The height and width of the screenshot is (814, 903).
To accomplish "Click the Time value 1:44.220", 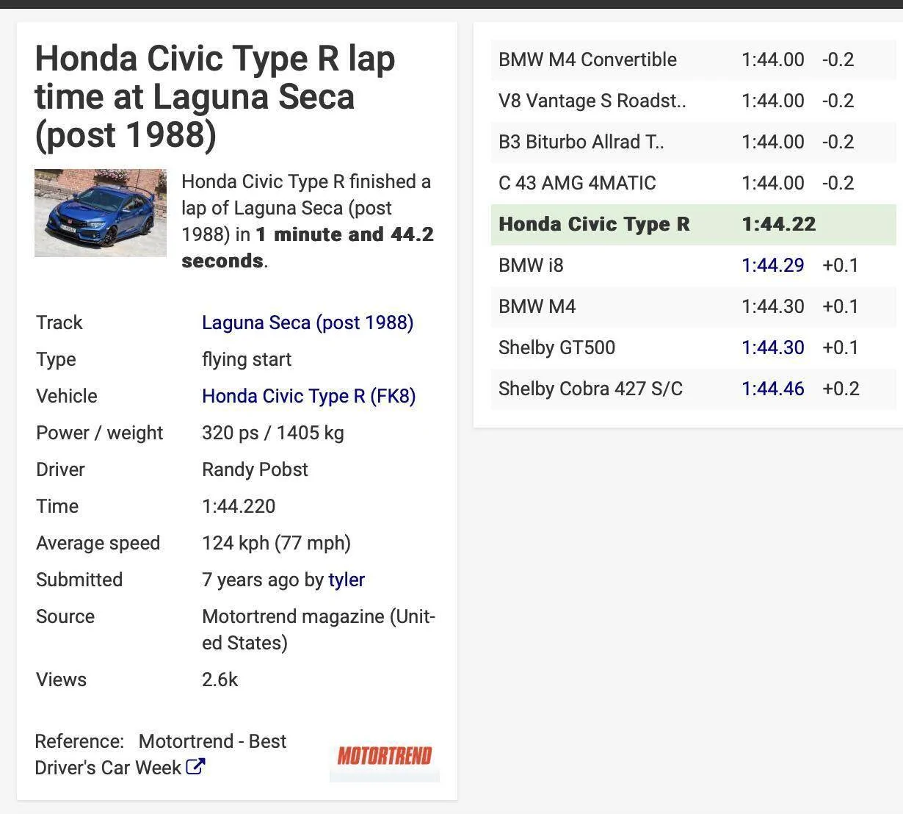I will coord(239,505).
